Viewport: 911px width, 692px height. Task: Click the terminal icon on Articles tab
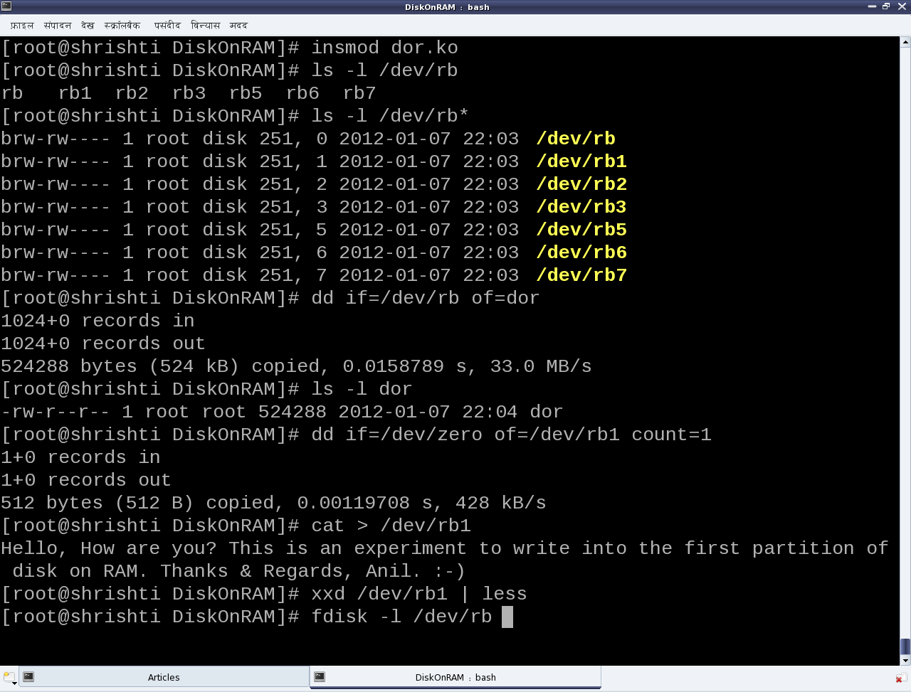[x=28, y=677]
